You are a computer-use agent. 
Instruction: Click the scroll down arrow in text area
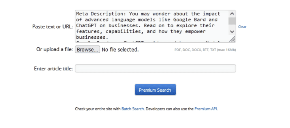pos(232,32)
